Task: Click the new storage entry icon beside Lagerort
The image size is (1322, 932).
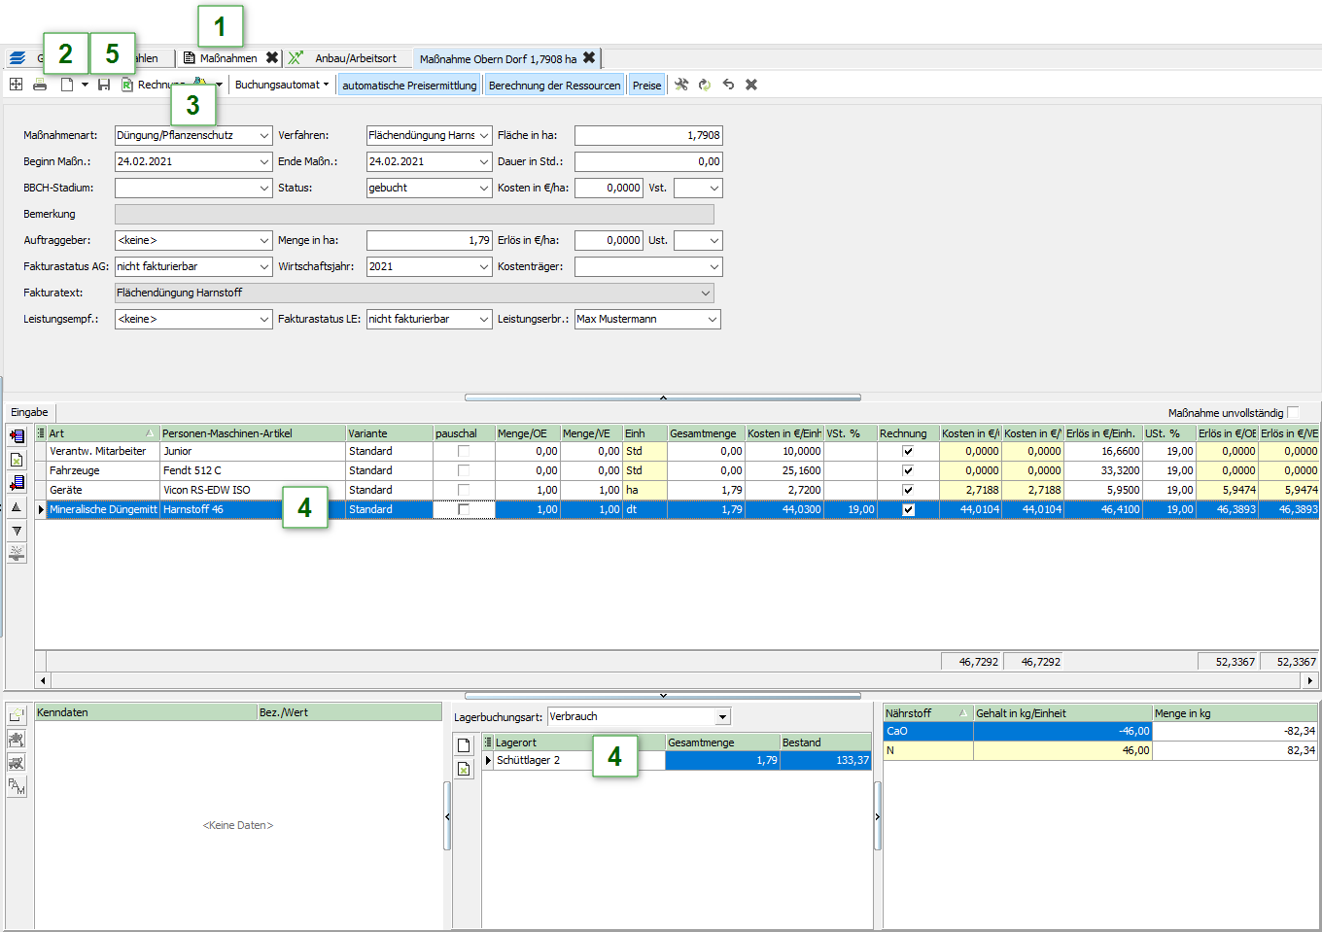Action: pos(464,745)
